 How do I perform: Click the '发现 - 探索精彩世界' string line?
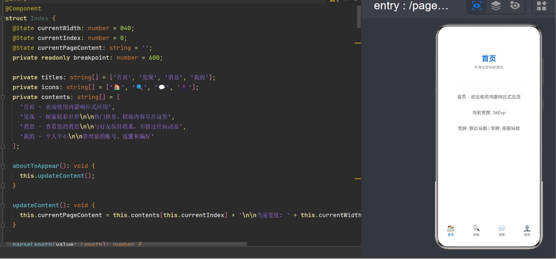click(97, 117)
